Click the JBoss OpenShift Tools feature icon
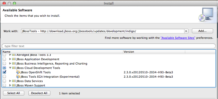This screenshot has height=99, width=218. [x=18, y=72]
